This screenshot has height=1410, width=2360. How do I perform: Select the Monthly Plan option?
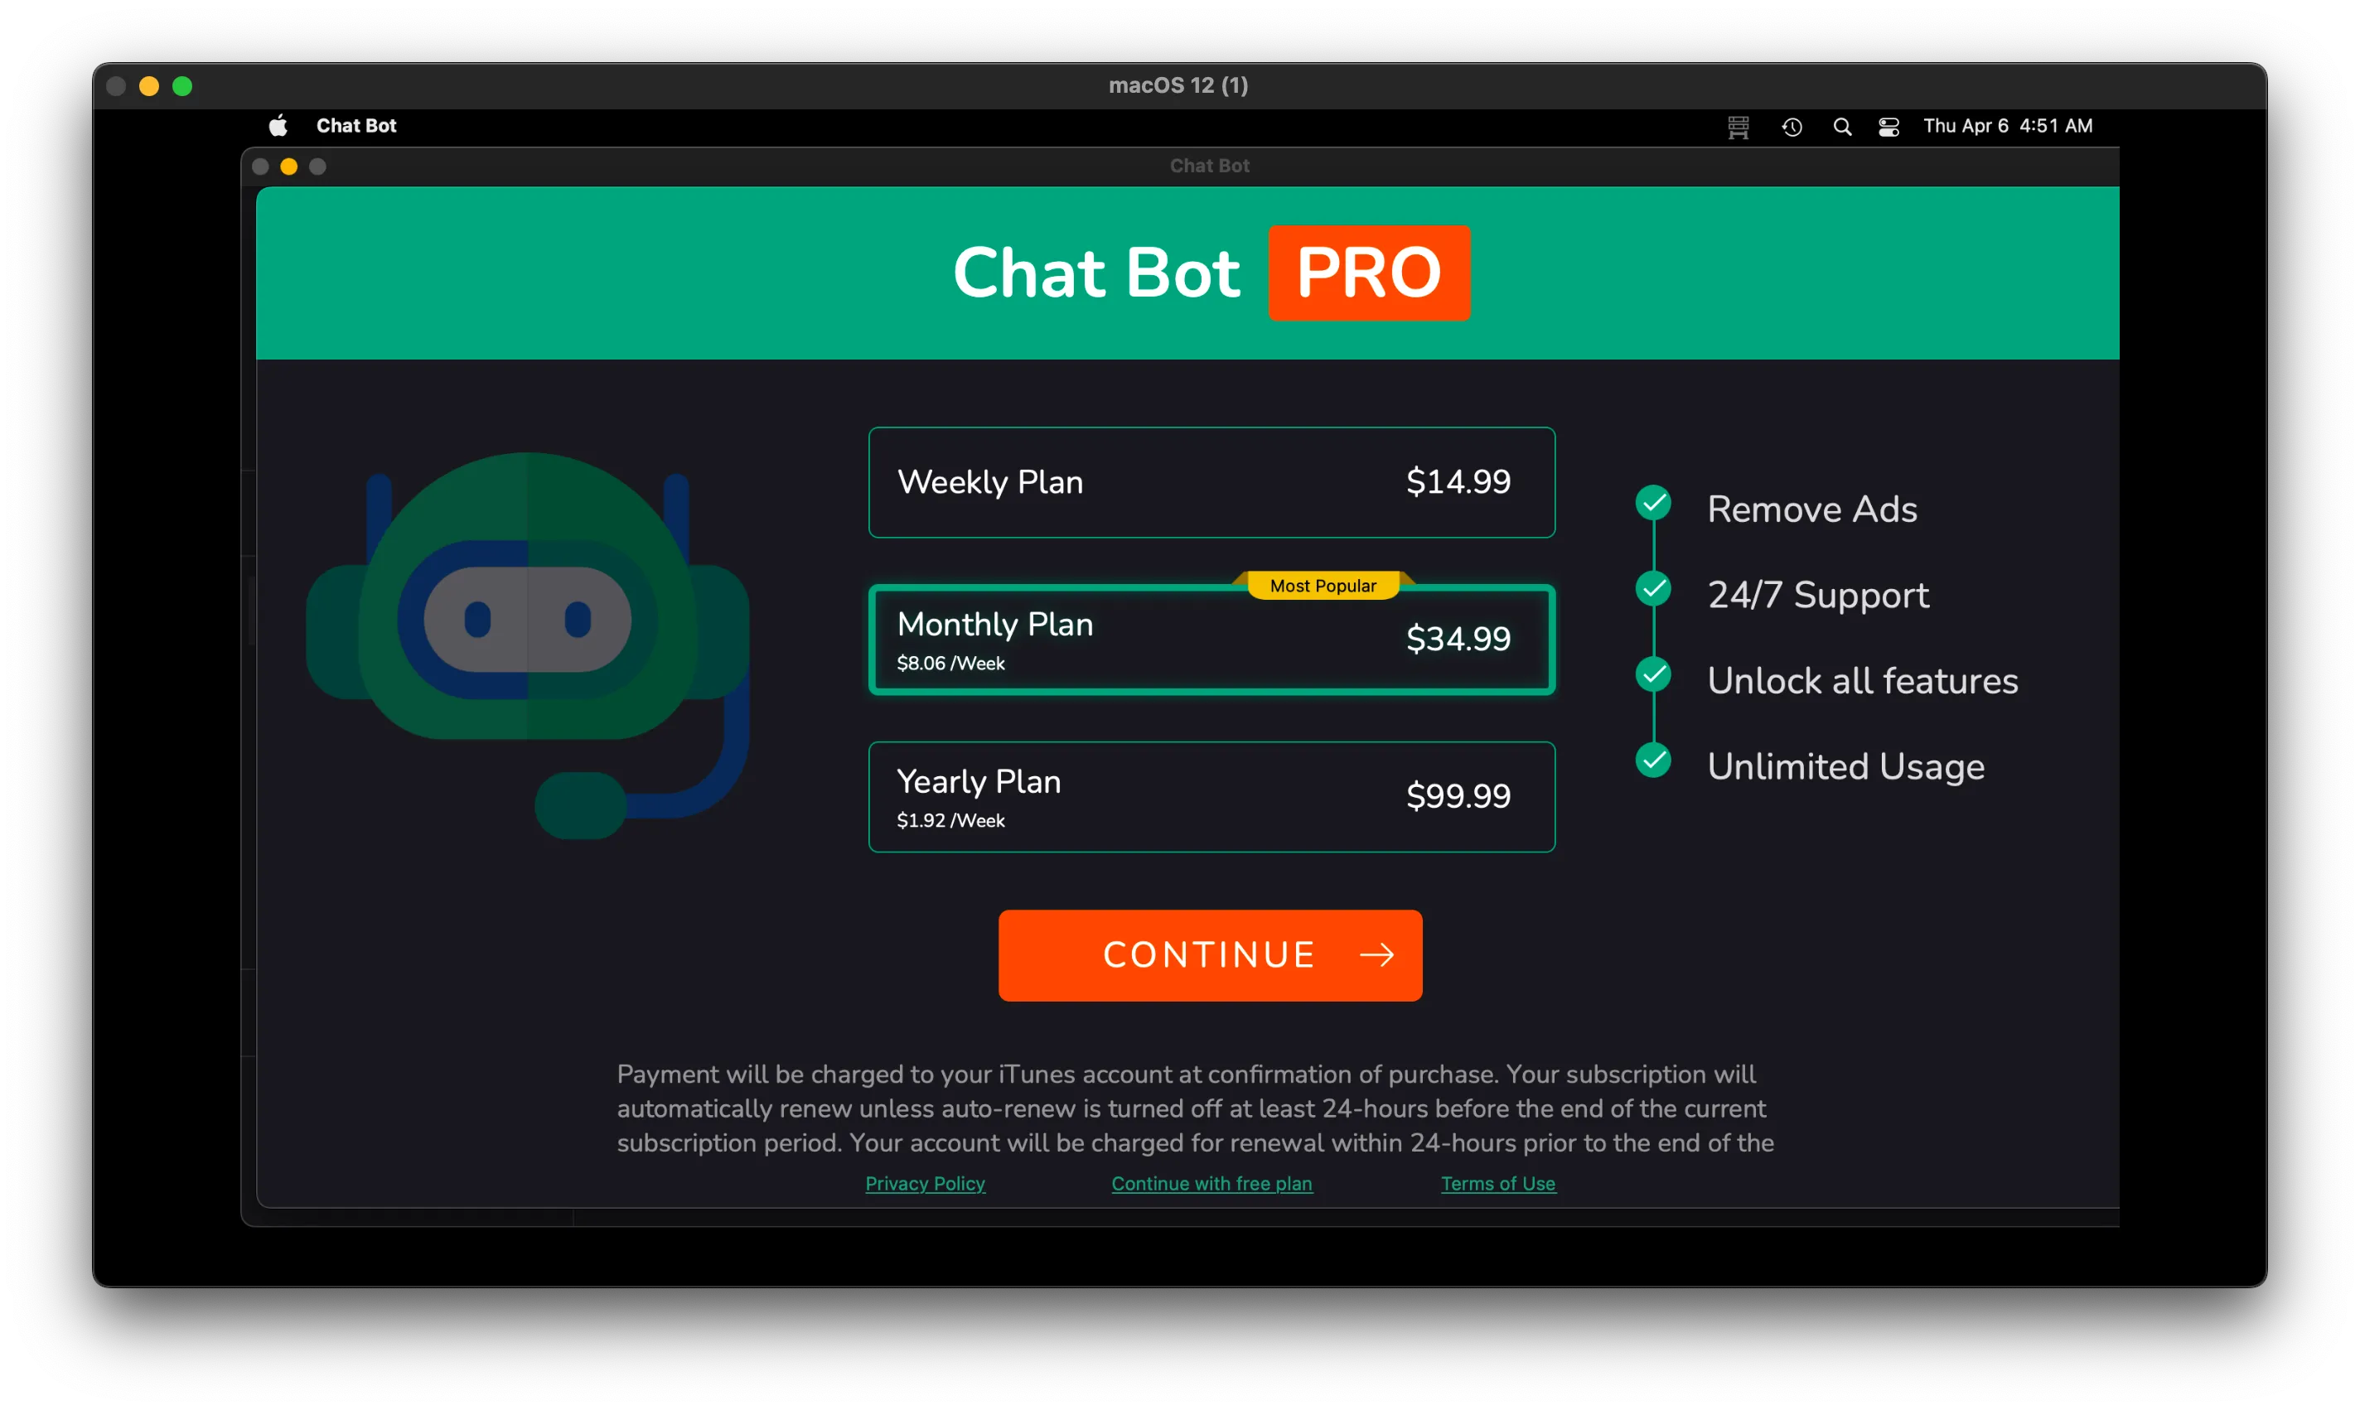tap(1208, 636)
